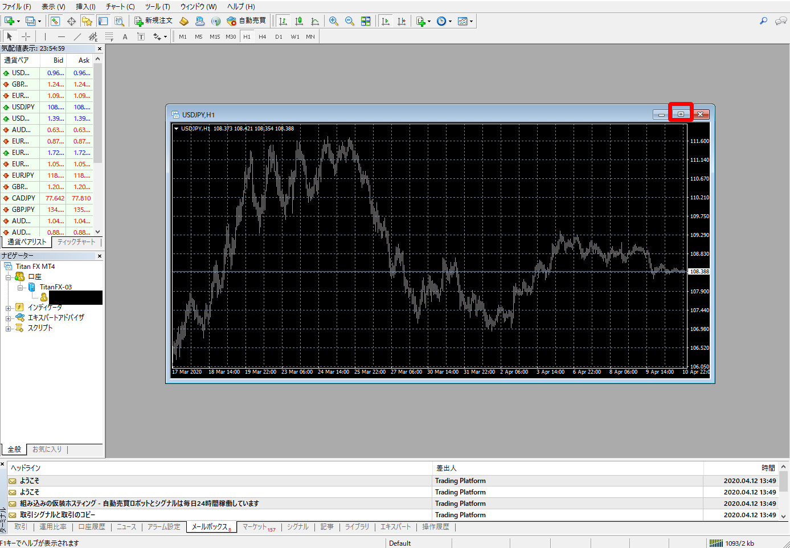Launch MetaEditor with the yellow book icon

point(184,21)
